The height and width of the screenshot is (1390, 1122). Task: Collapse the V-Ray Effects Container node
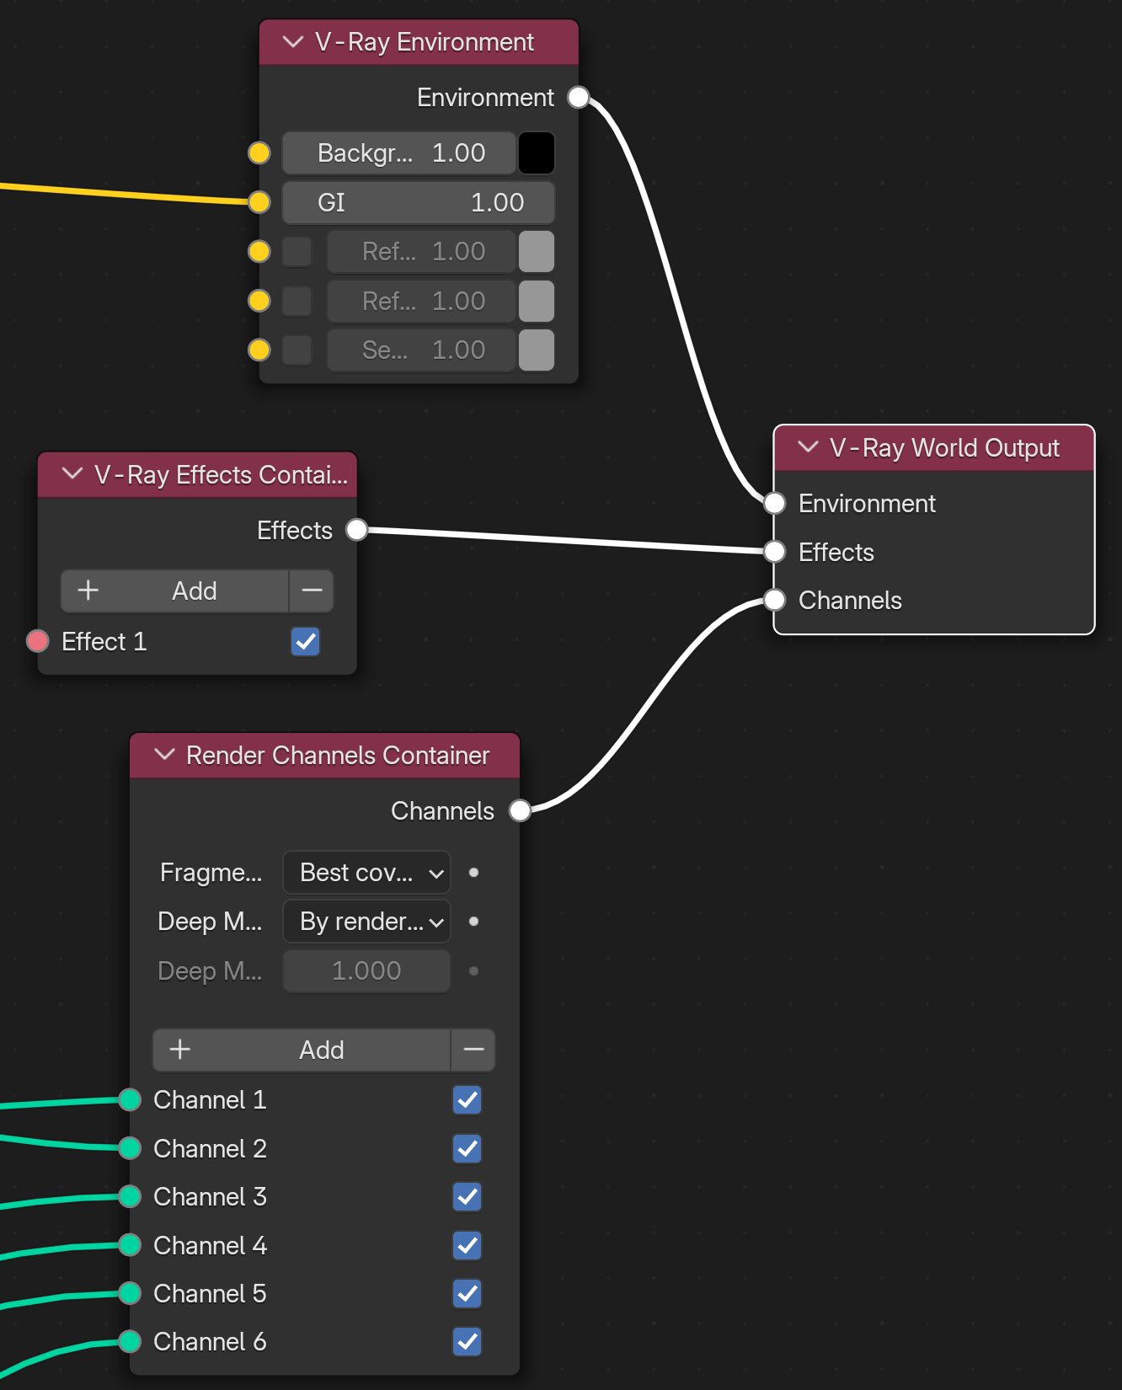[72, 473]
